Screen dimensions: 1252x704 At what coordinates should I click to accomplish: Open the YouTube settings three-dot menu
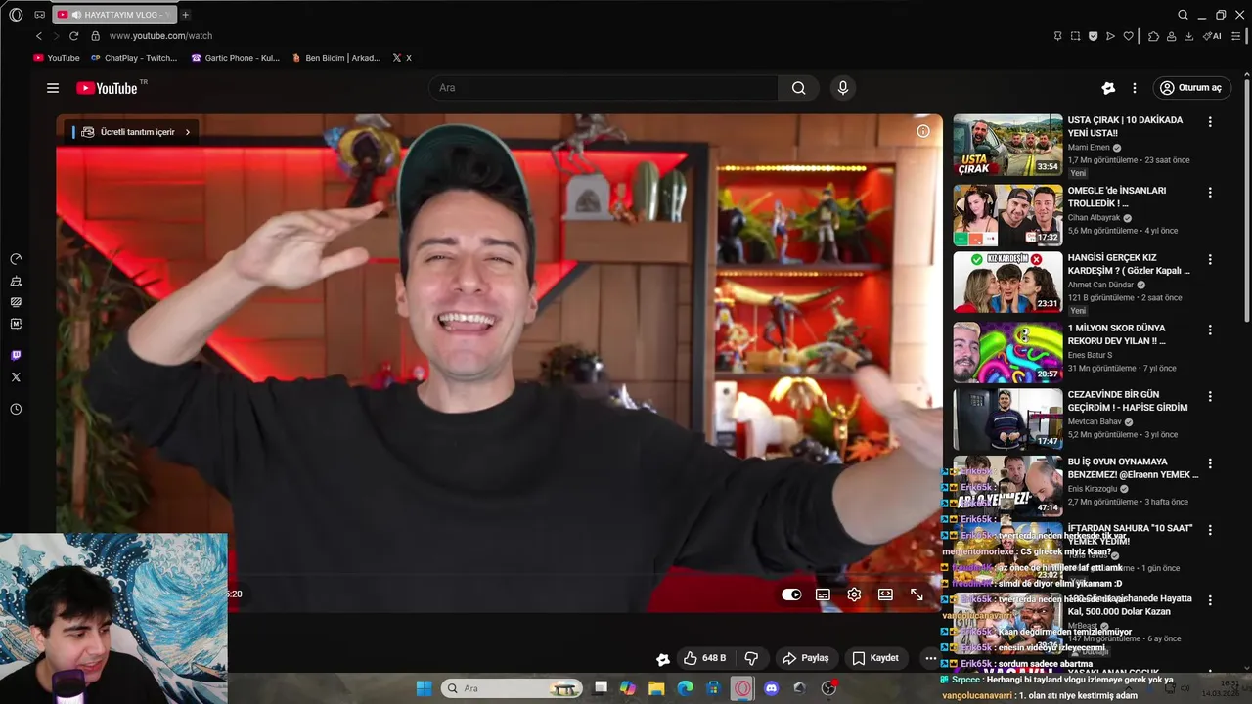1135,88
